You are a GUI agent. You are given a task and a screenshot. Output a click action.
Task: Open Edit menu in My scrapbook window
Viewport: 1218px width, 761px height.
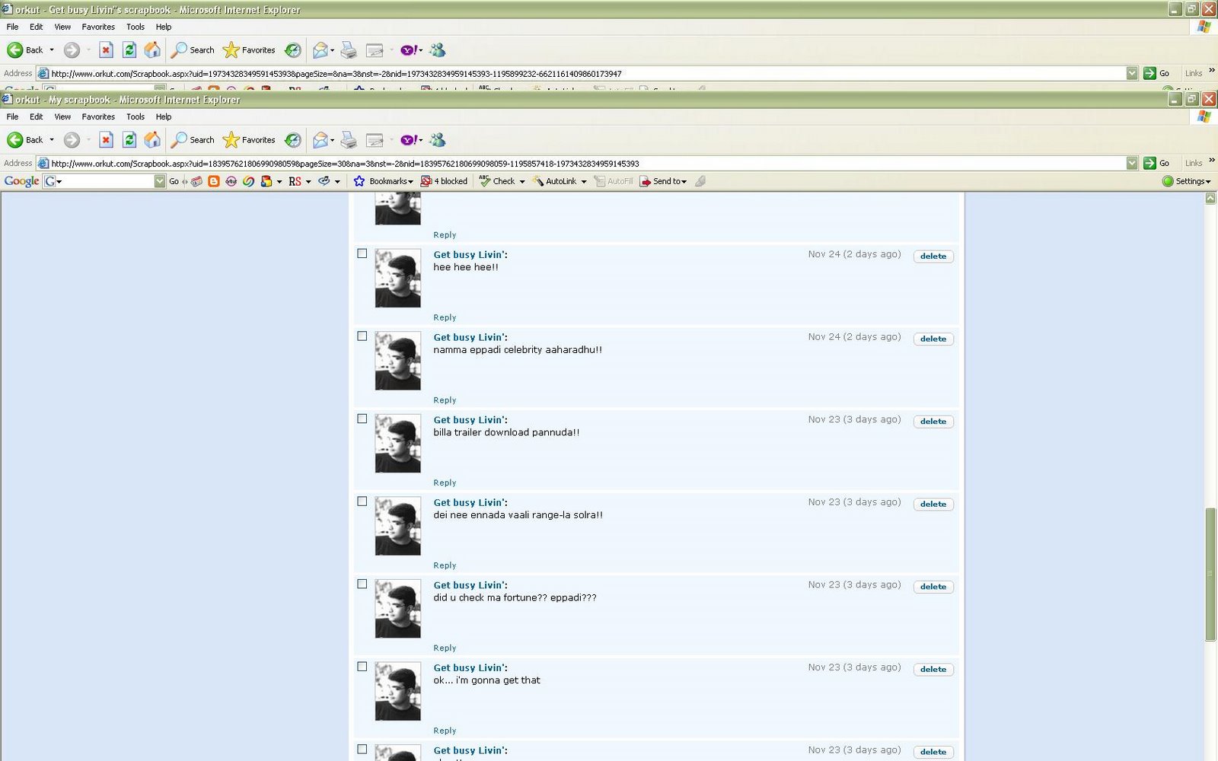click(x=36, y=116)
